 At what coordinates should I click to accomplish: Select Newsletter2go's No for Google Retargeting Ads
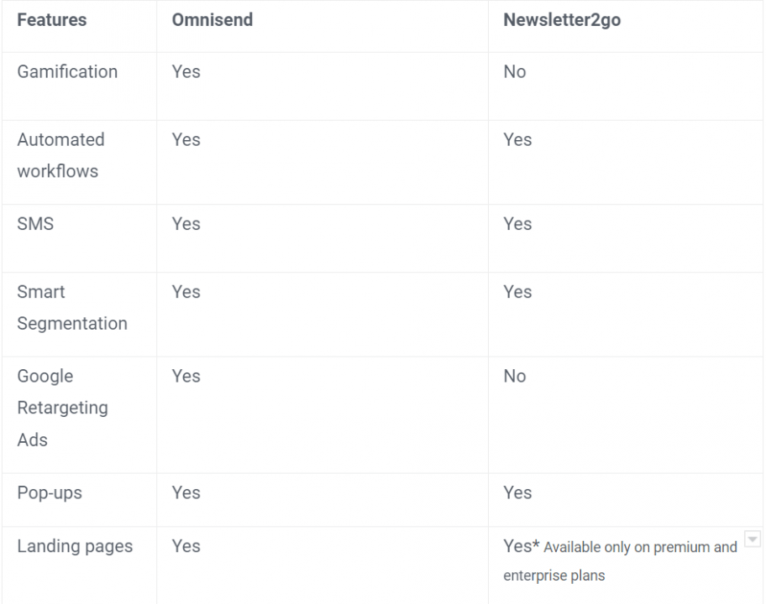tap(514, 376)
